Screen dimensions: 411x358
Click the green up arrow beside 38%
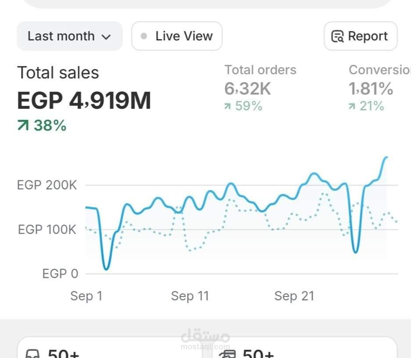23,125
